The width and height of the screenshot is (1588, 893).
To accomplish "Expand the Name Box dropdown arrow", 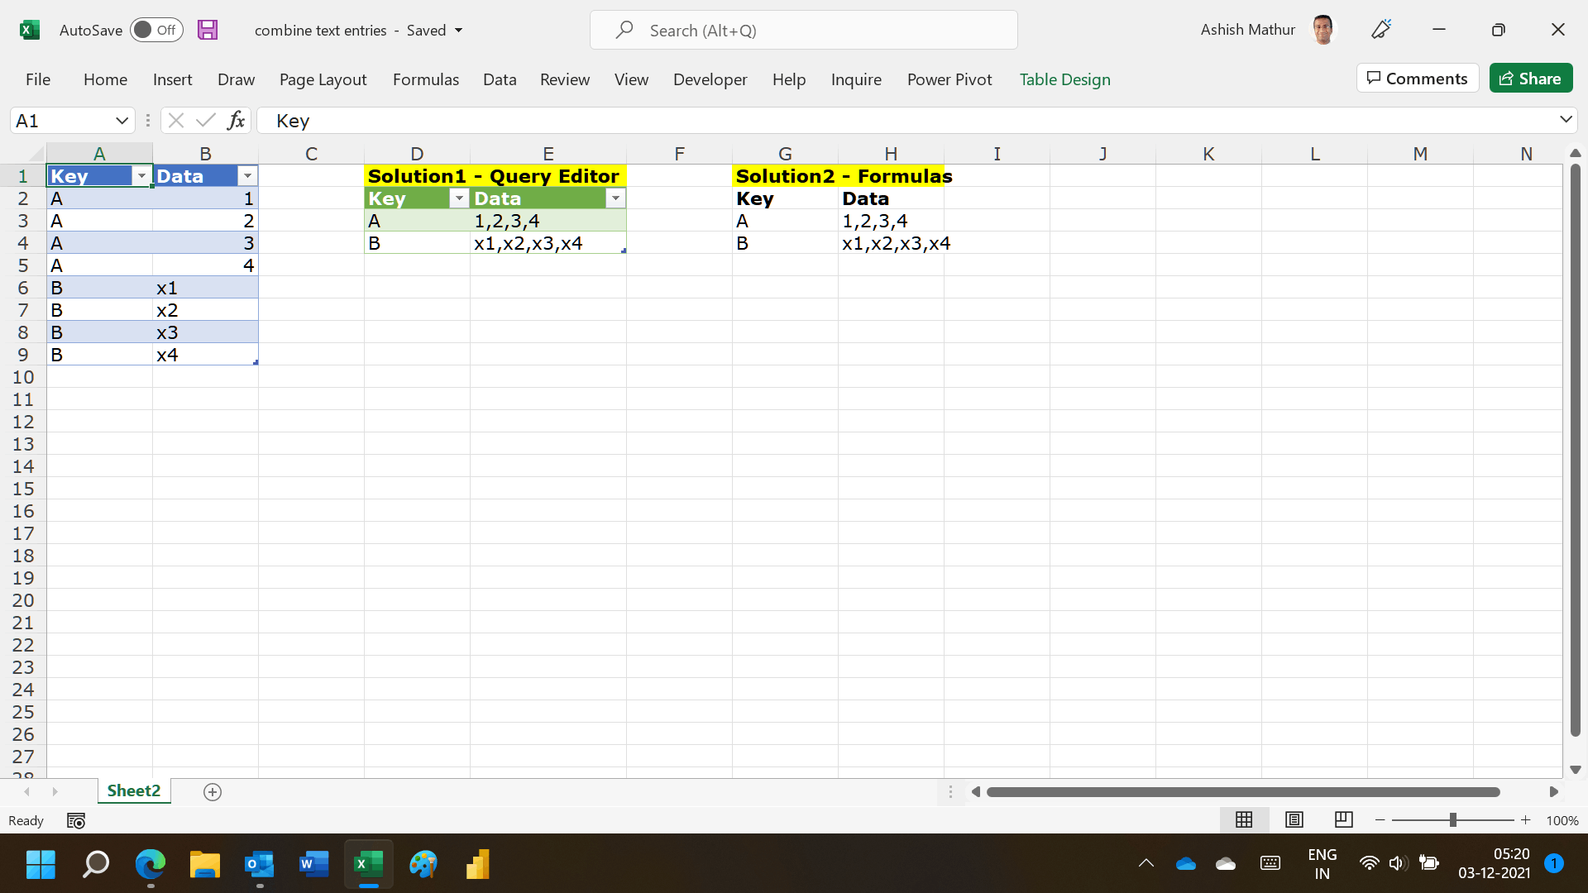I will click(122, 121).
